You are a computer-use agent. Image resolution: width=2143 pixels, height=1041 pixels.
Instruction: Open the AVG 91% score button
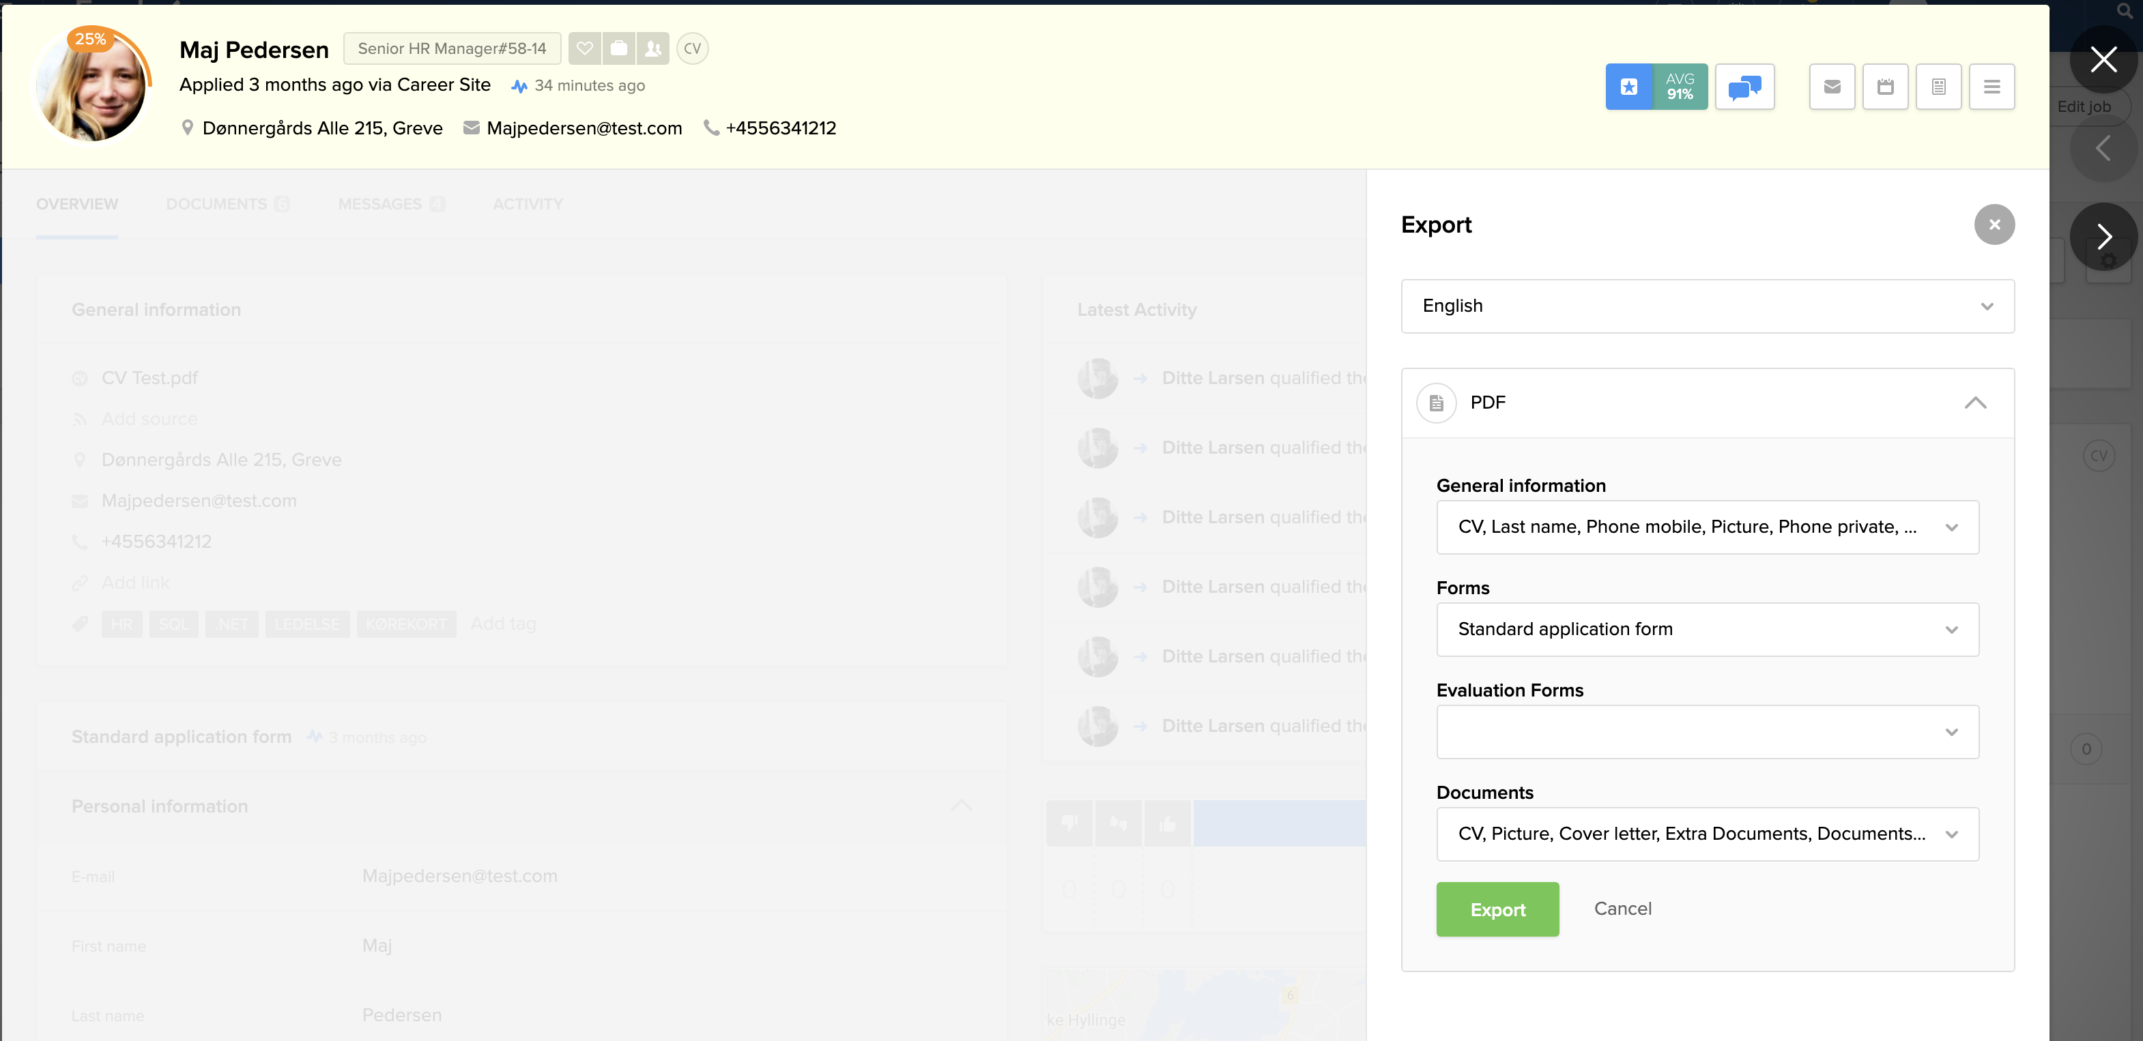(1680, 87)
